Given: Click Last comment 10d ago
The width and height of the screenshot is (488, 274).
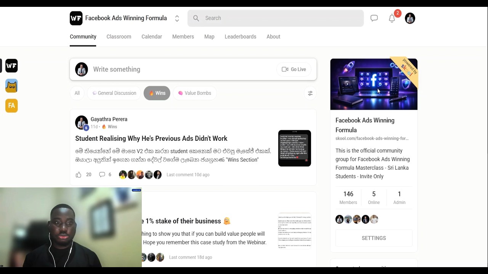Looking at the screenshot, I should (x=188, y=175).
